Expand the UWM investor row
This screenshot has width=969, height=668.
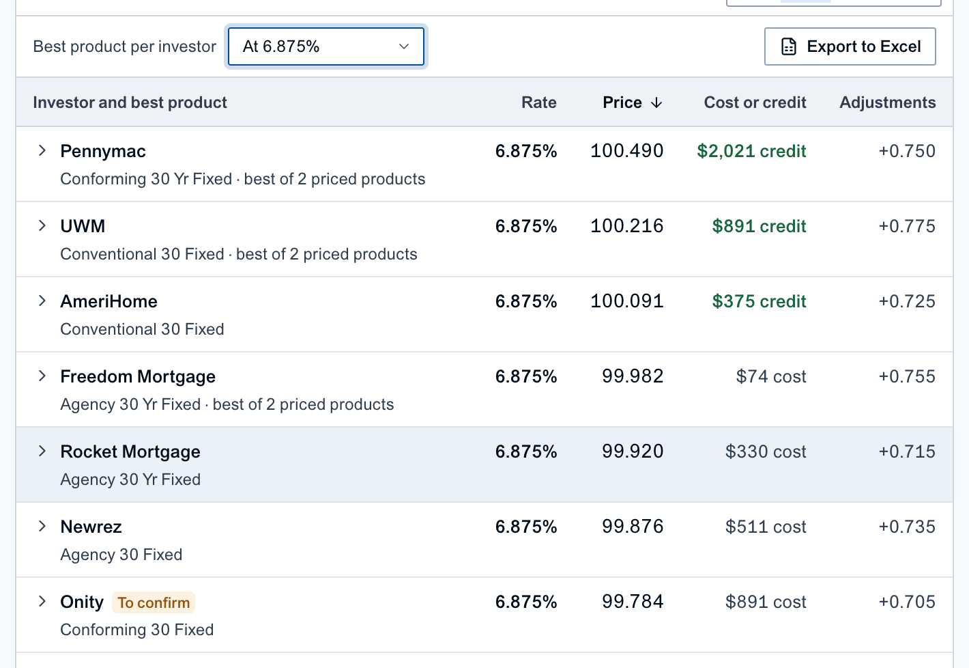pos(42,225)
